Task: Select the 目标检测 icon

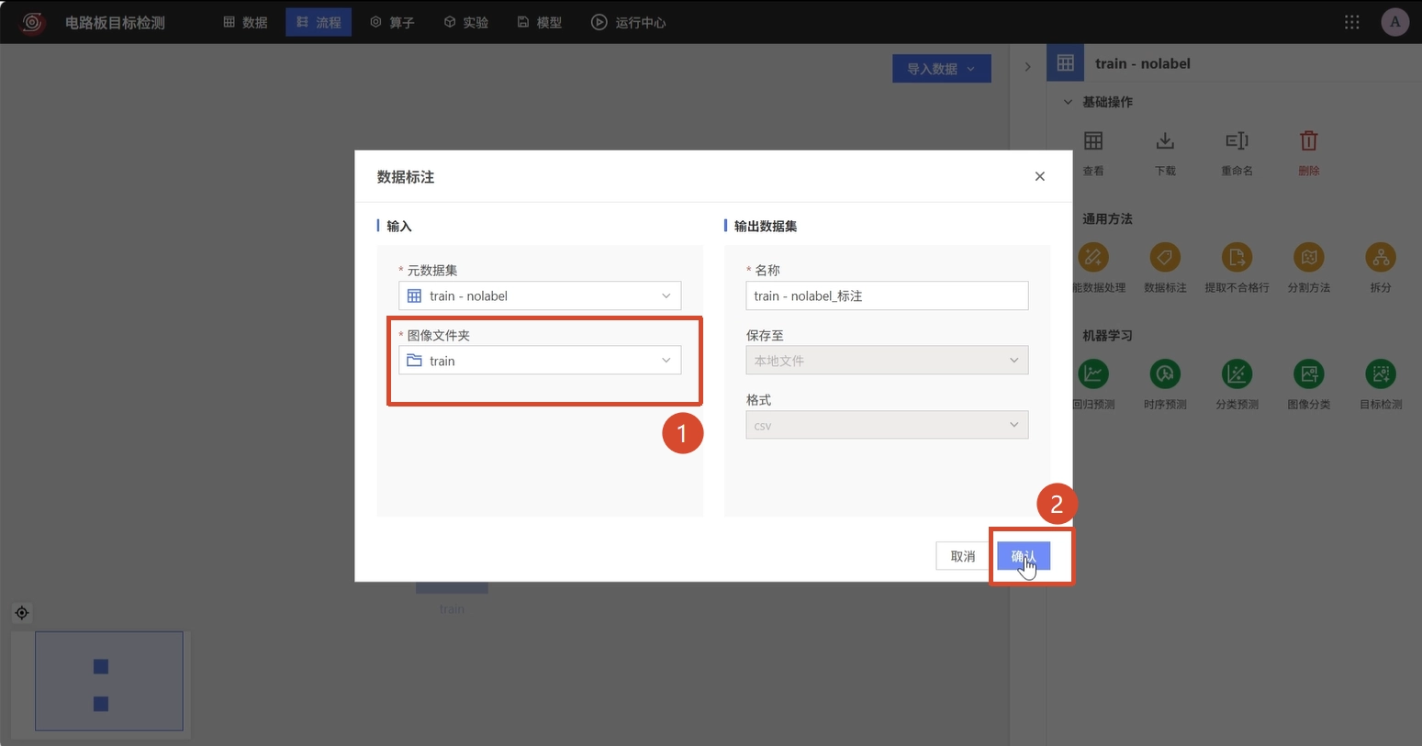Action: (x=1381, y=374)
